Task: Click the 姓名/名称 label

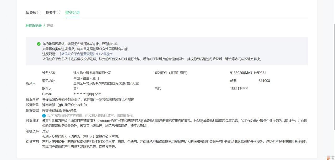Action: click(x=49, y=73)
